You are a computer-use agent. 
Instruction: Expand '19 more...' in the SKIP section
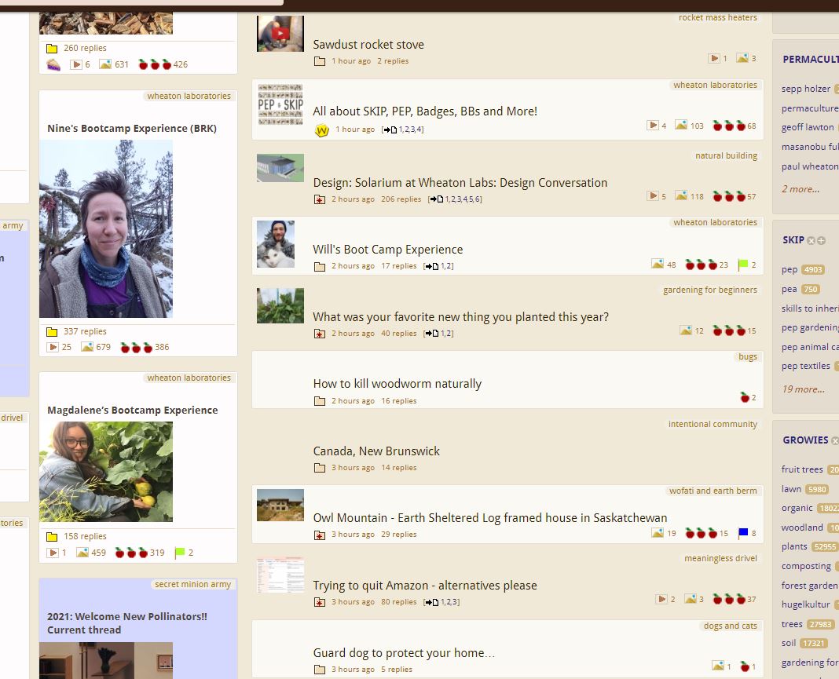802,389
